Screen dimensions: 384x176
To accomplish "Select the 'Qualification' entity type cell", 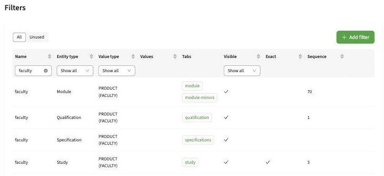I will click(69, 117).
